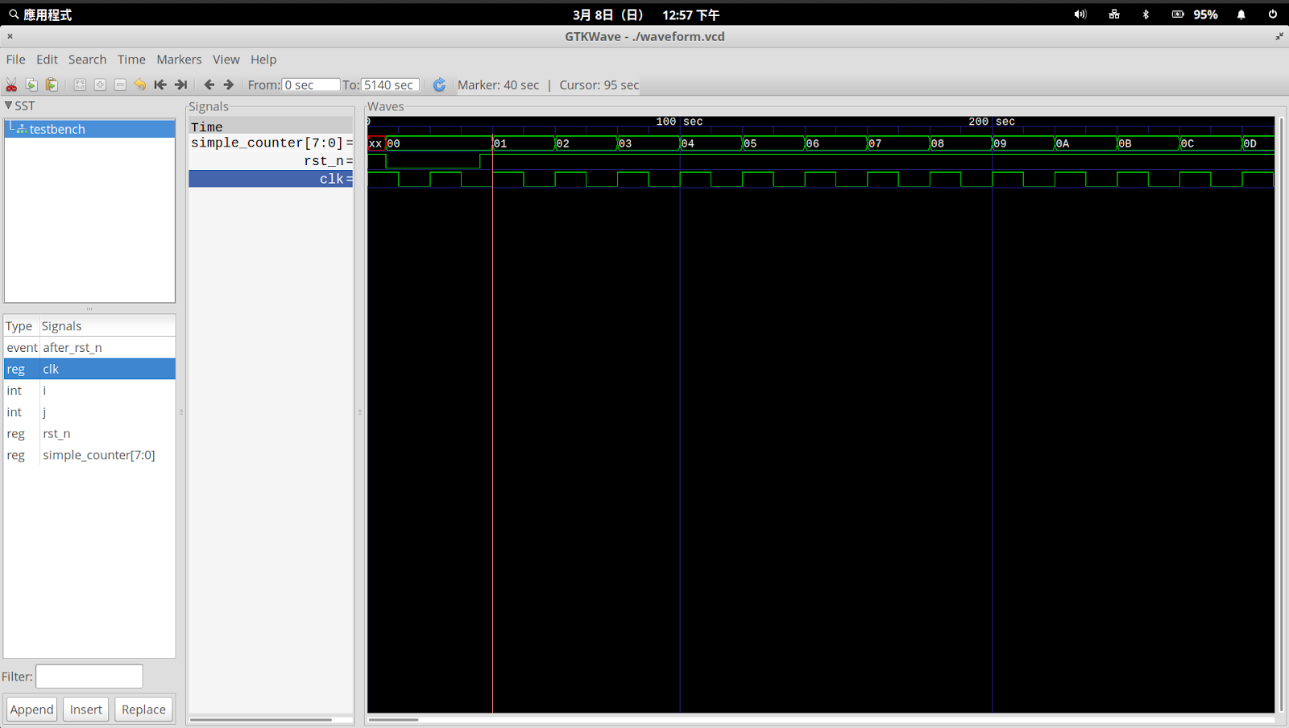
Task: Copy traces with the copy toolbar icon
Action: pyautogui.click(x=31, y=85)
